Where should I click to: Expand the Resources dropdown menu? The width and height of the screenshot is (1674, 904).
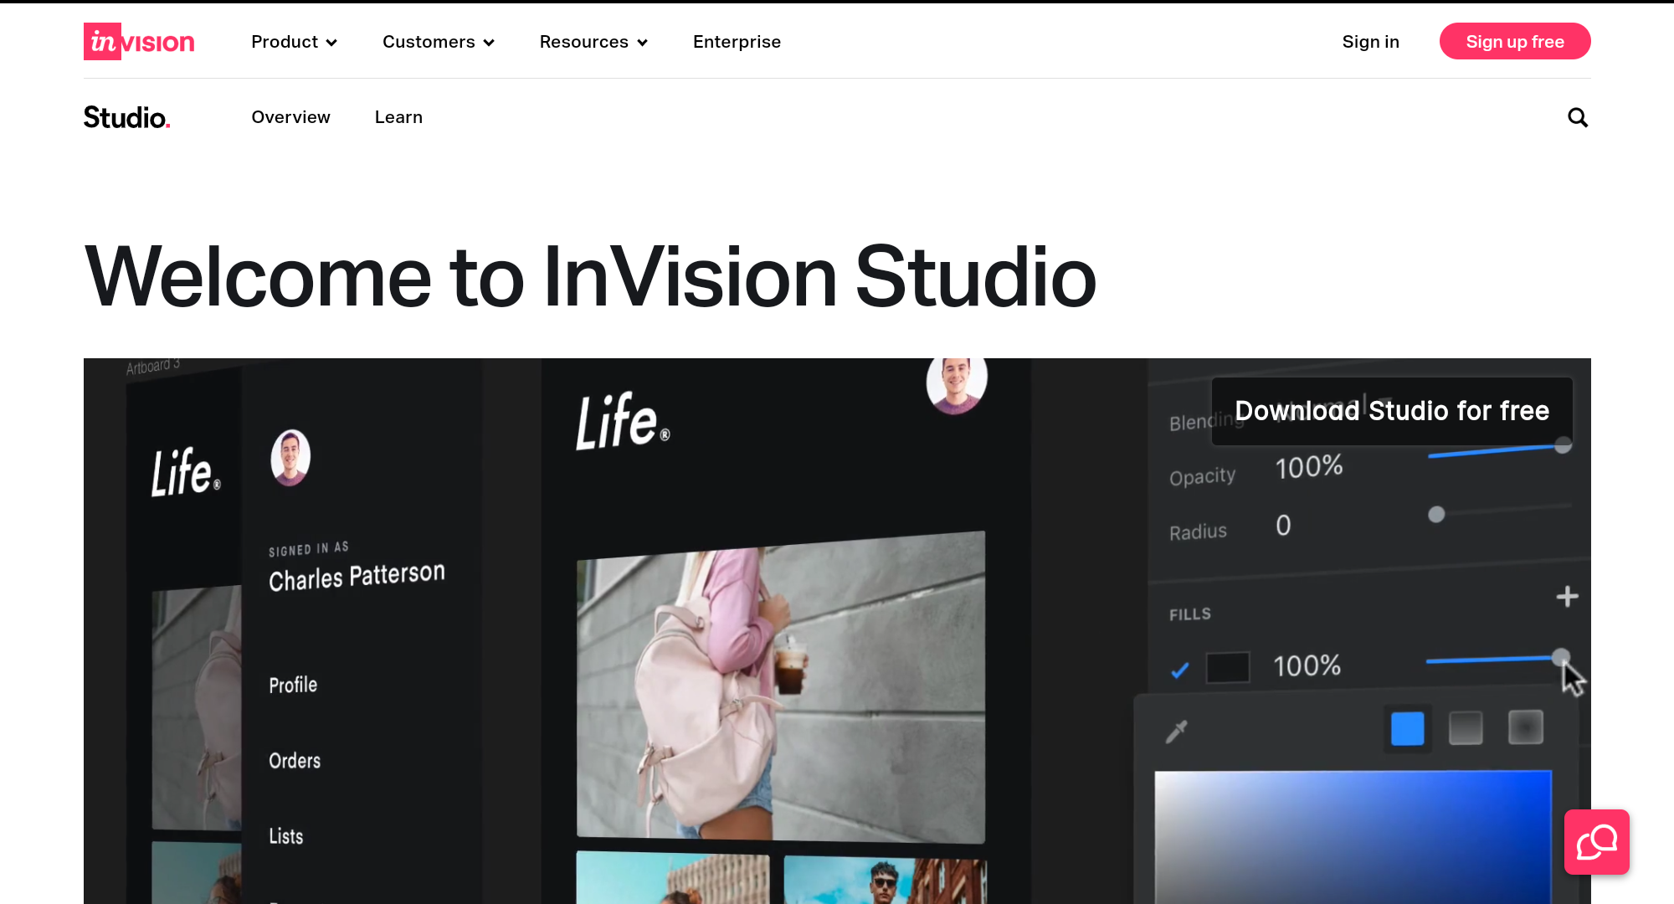coord(593,42)
